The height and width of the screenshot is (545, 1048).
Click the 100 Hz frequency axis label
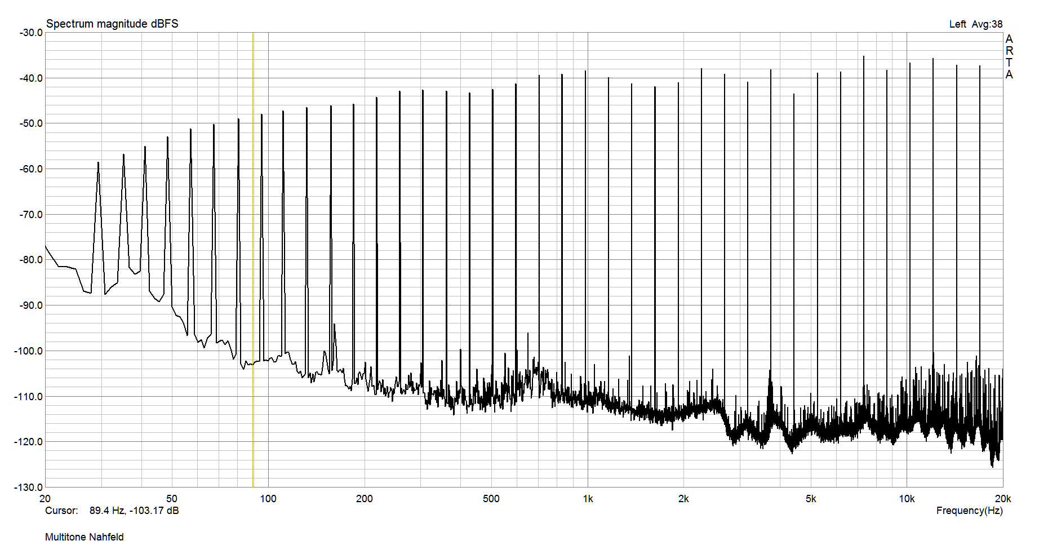click(268, 499)
